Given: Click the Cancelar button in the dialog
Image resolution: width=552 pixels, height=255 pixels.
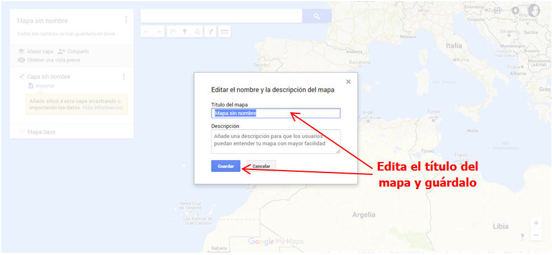Looking at the screenshot, I should coord(262,166).
